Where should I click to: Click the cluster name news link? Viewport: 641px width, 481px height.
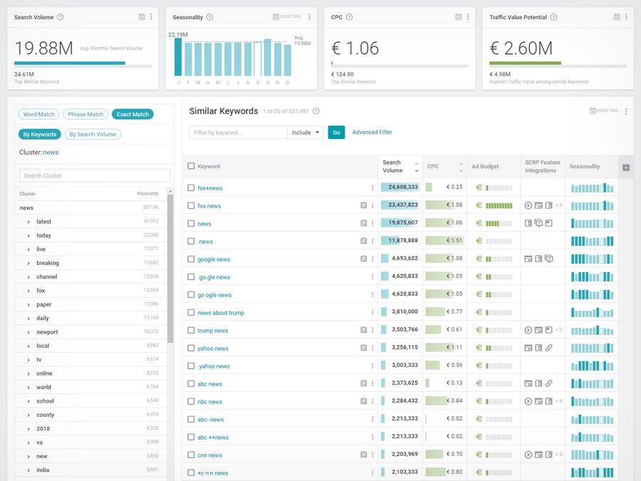coord(51,152)
